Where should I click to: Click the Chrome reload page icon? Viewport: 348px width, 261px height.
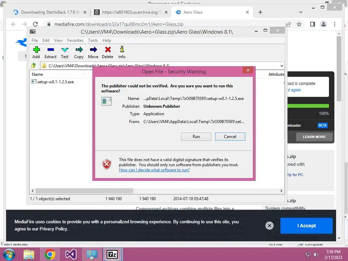(35, 24)
